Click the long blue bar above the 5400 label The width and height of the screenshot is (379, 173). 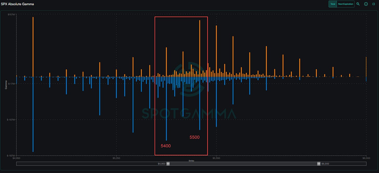tap(166, 109)
